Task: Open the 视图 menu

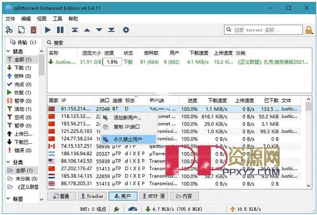Action: pyautogui.click(x=42, y=19)
